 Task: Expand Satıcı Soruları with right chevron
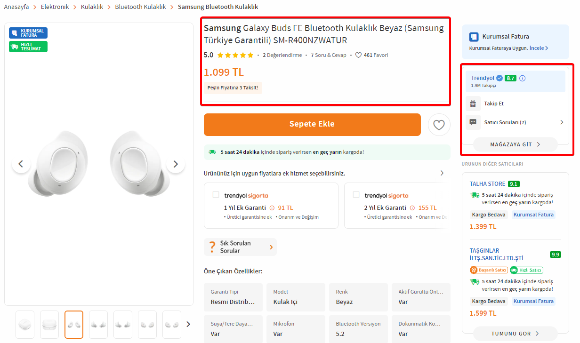(x=562, y=122)
